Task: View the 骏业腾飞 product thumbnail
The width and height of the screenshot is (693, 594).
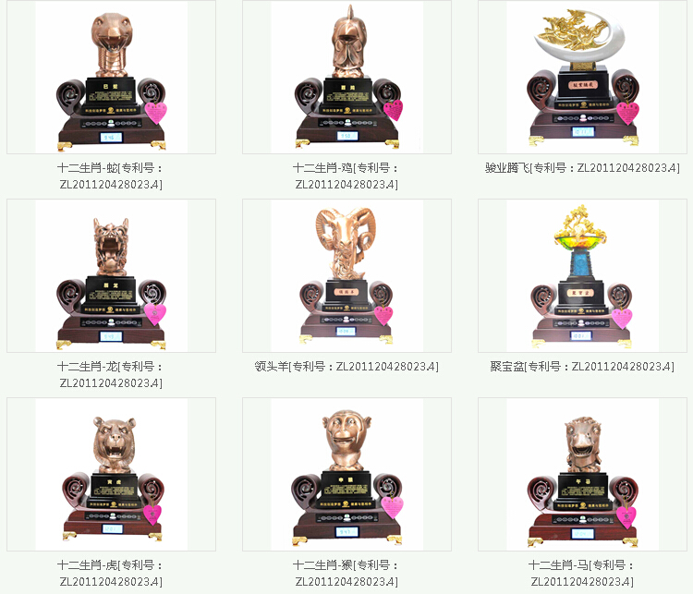Action: coord(582,77)
